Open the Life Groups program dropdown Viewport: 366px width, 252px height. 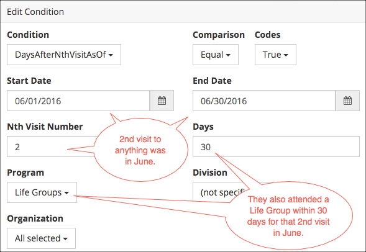point(42,192)
